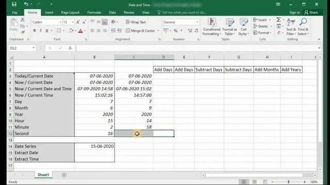The image size is (330, 185).
Task: Open the General number format dropdown
Action: [197, 22]
